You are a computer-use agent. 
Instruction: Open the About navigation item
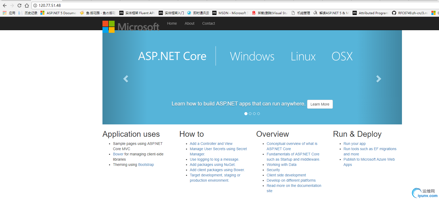coord(189,23)
